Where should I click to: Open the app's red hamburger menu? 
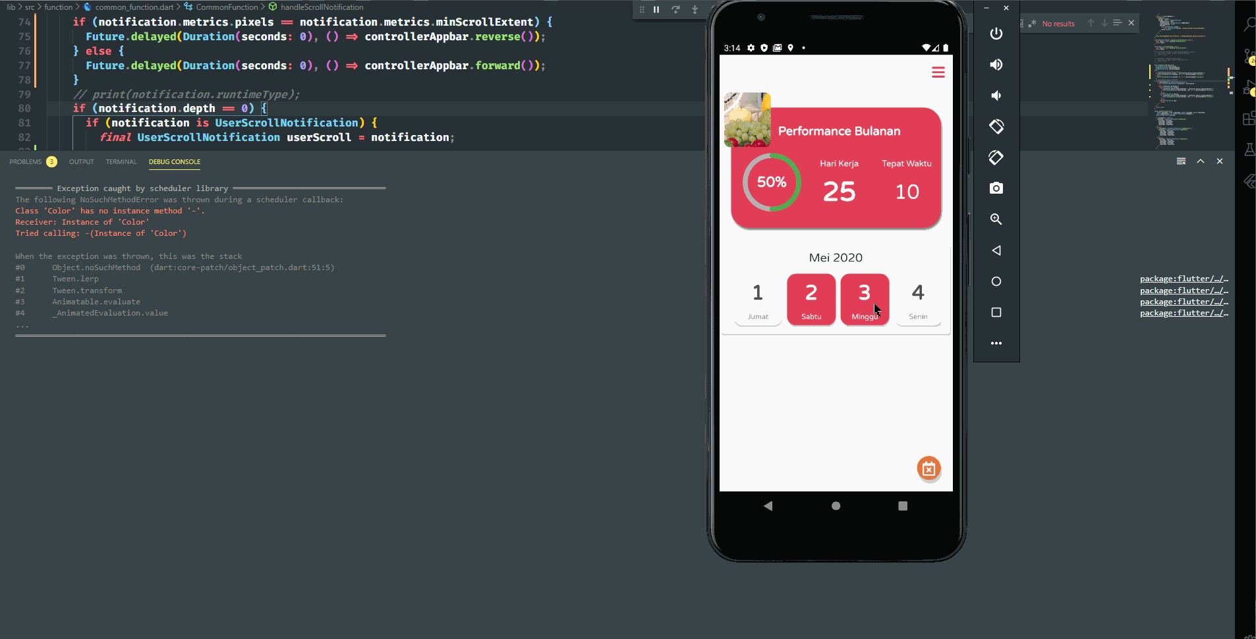click(938, 72)
